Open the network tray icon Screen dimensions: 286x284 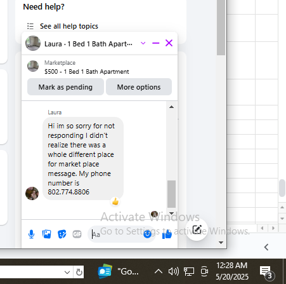(189, 271)
